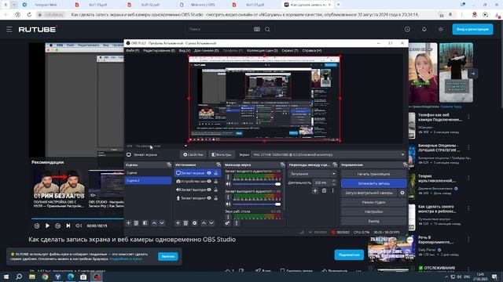Click the Свойства button for the source
The image size is (503, 282).
click(x=193, y=155)
